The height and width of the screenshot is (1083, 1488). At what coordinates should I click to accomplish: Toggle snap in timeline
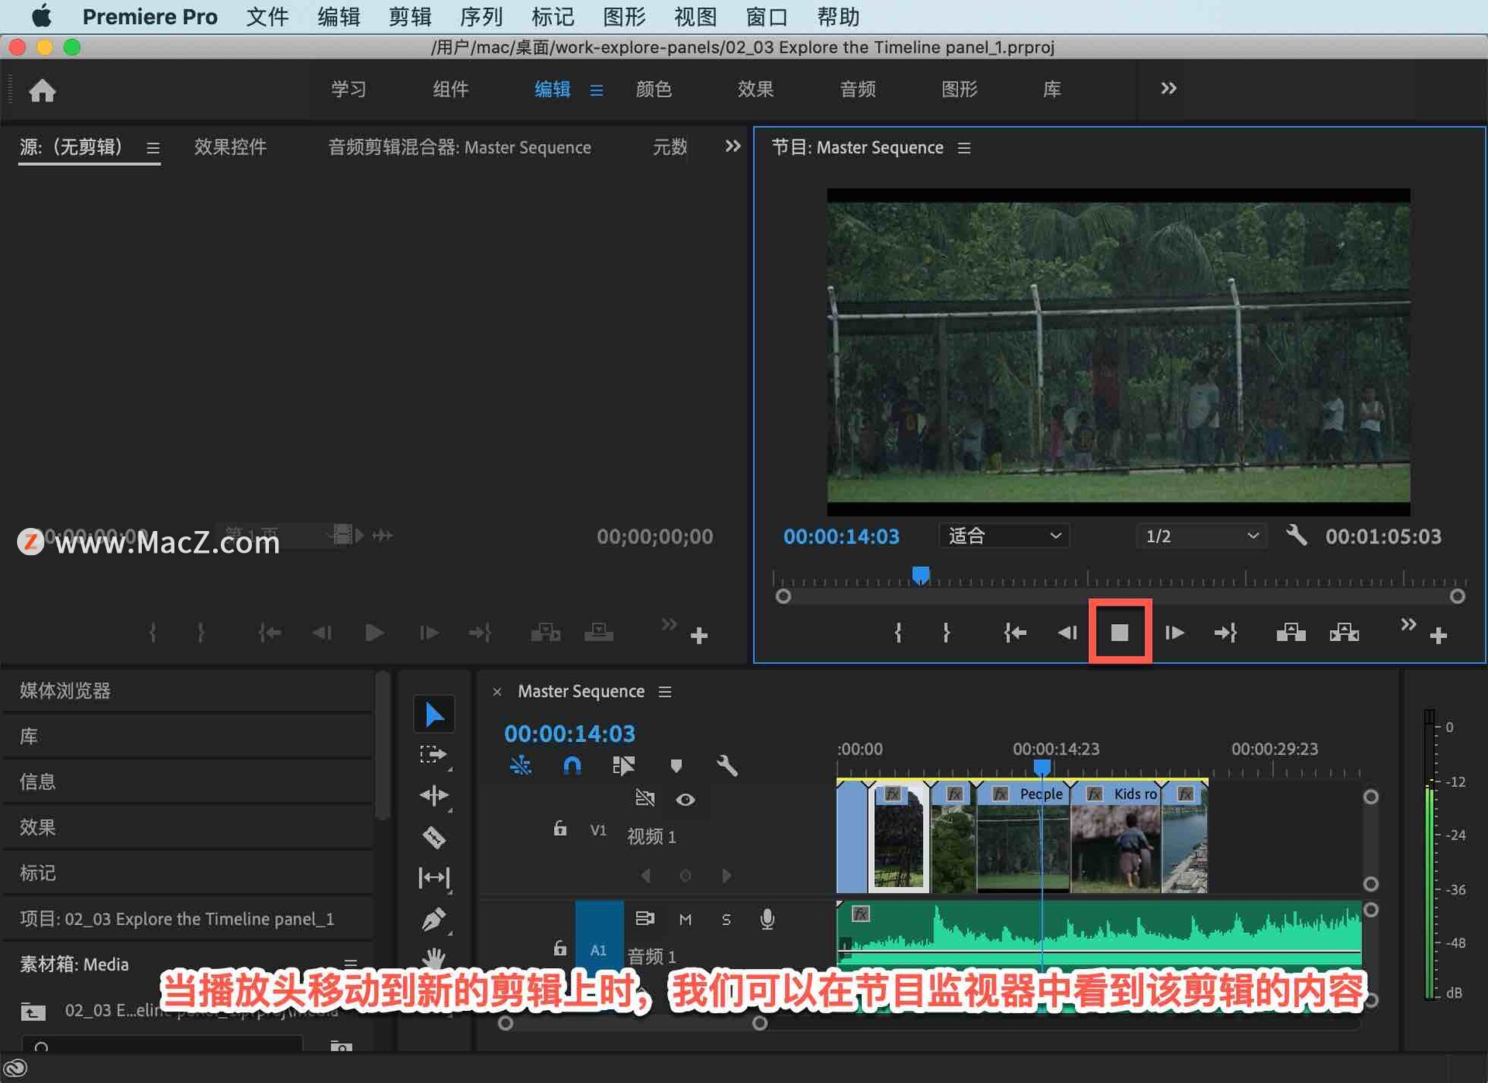[572, 766]
